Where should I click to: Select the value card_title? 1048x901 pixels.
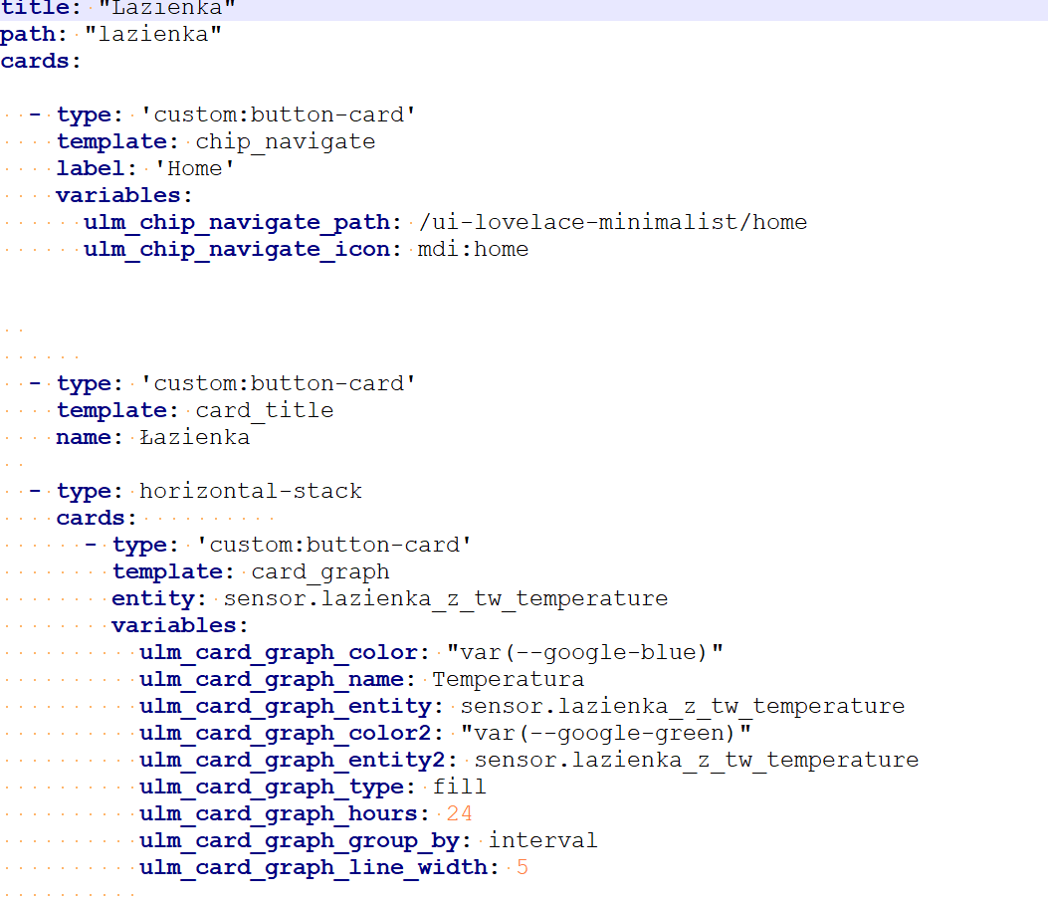pos(265,410)
